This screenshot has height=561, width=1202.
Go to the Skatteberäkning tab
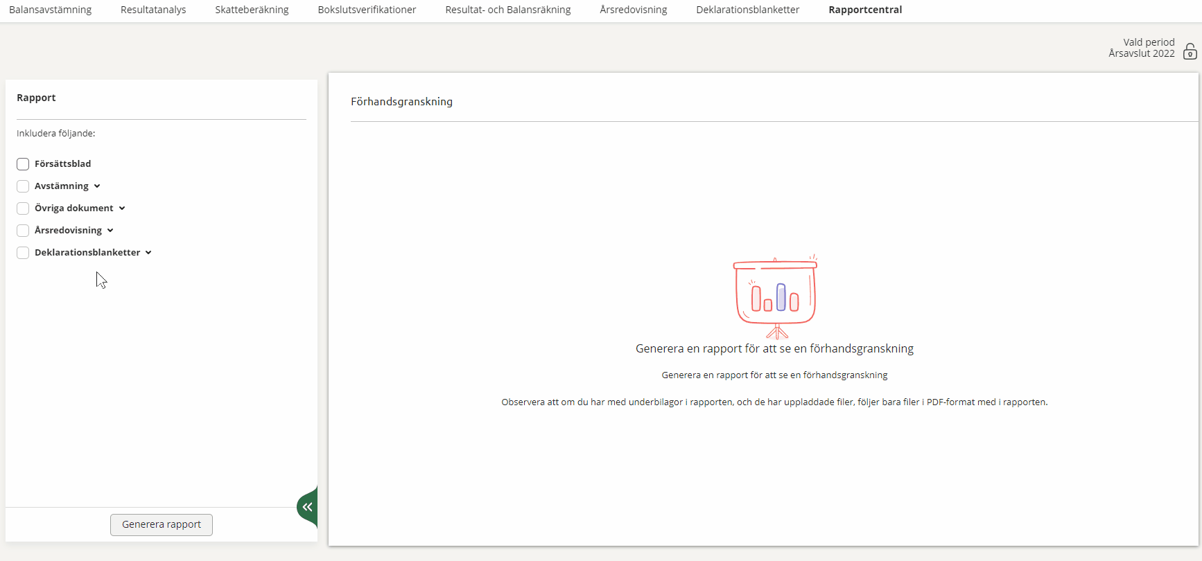click(252, 10)
